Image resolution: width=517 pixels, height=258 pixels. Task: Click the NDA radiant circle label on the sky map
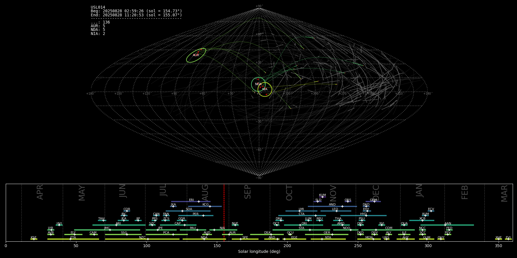click(x=258, y=84)
